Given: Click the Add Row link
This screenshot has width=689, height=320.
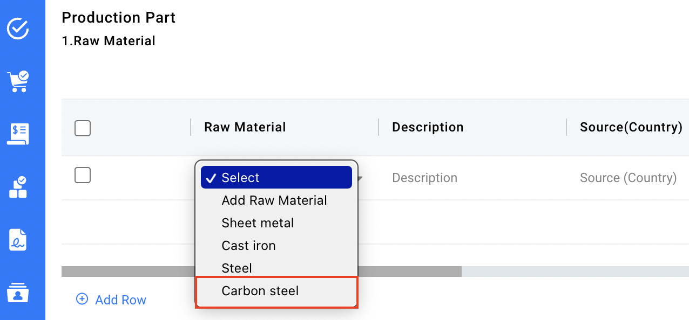Looking at the screenshot, I should click(x=120, y=300).
